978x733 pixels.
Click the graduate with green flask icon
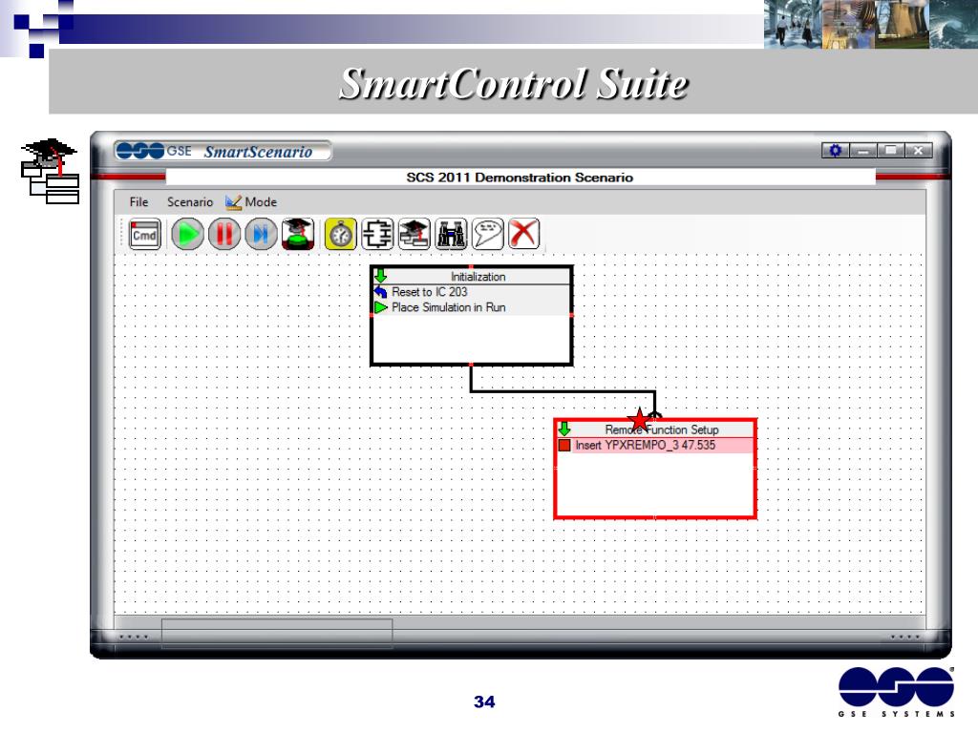298,235
